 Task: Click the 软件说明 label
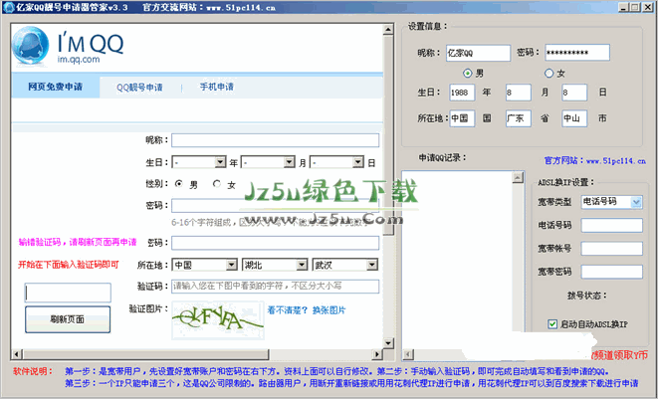[33, 371]
